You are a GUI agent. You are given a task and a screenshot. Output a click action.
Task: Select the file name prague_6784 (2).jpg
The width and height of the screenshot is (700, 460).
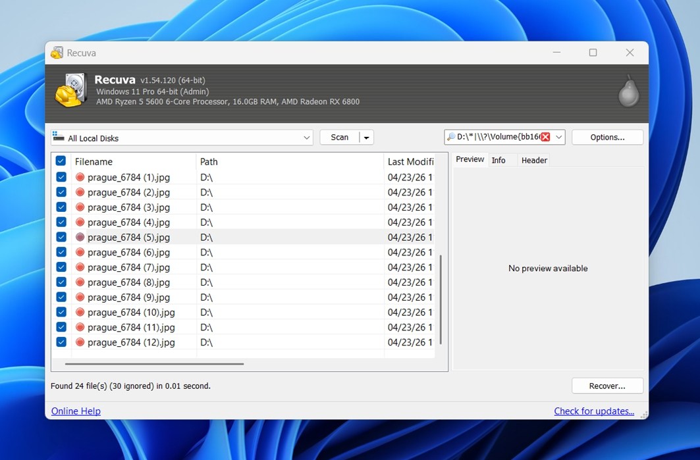128,192
